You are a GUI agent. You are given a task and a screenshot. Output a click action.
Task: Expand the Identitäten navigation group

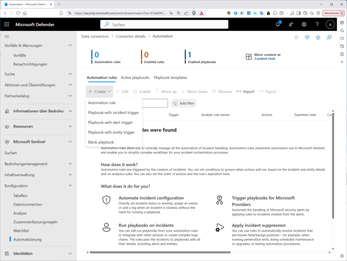click(70, 253)
